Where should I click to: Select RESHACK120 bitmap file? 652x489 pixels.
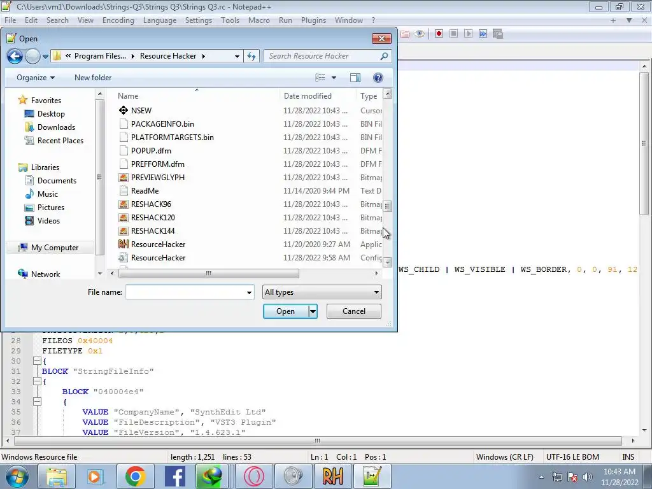pos(153,218)
